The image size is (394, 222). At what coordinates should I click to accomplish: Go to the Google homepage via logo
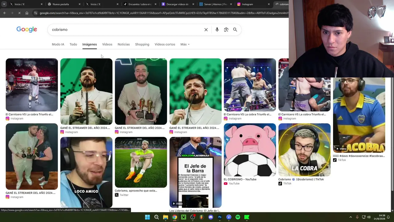(27, 29)
